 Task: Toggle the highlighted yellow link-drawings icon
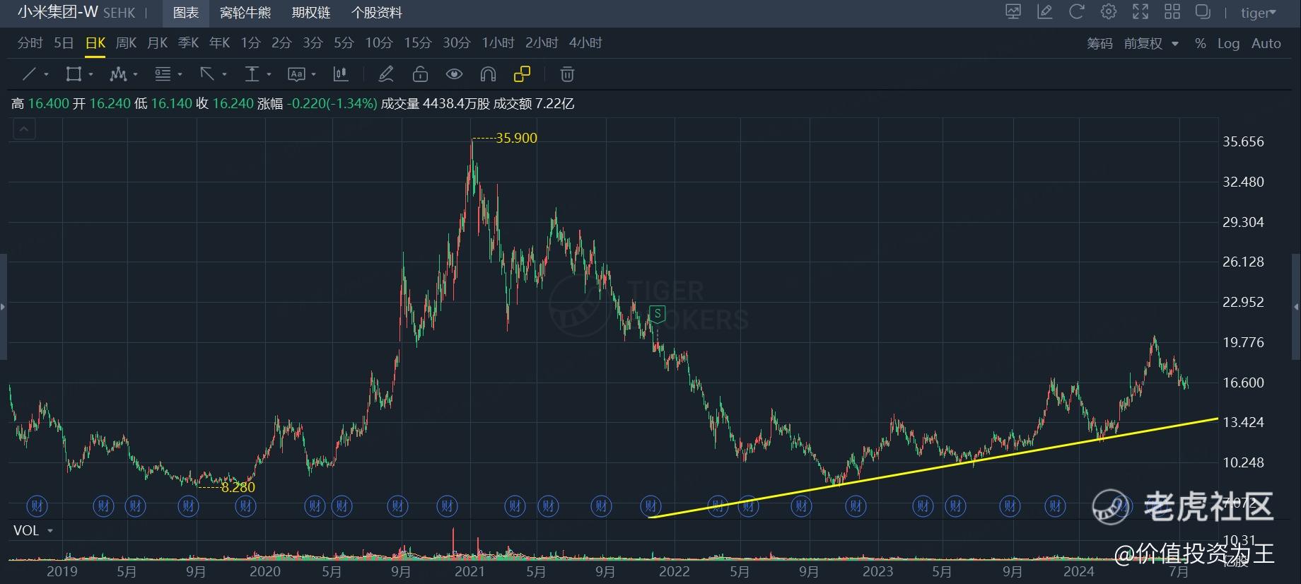522,74
